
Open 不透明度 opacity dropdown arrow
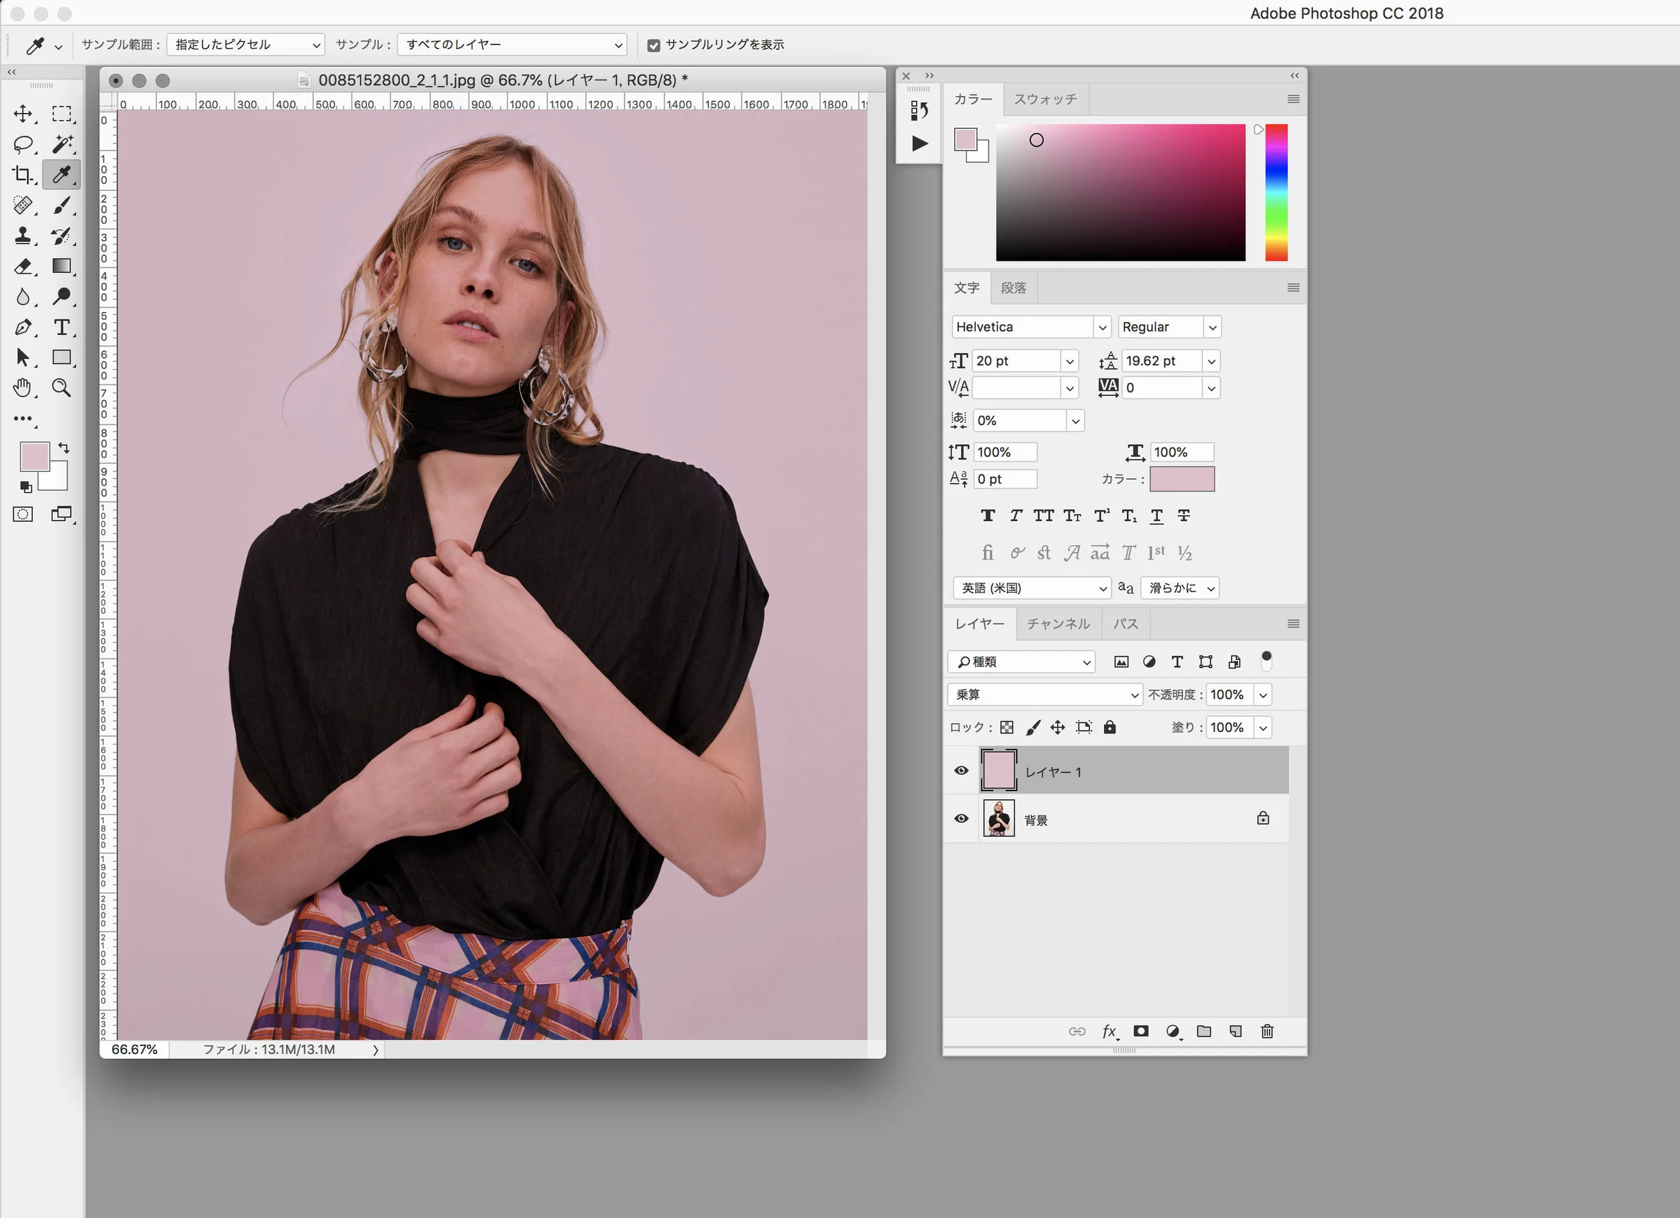(1263, 695)
